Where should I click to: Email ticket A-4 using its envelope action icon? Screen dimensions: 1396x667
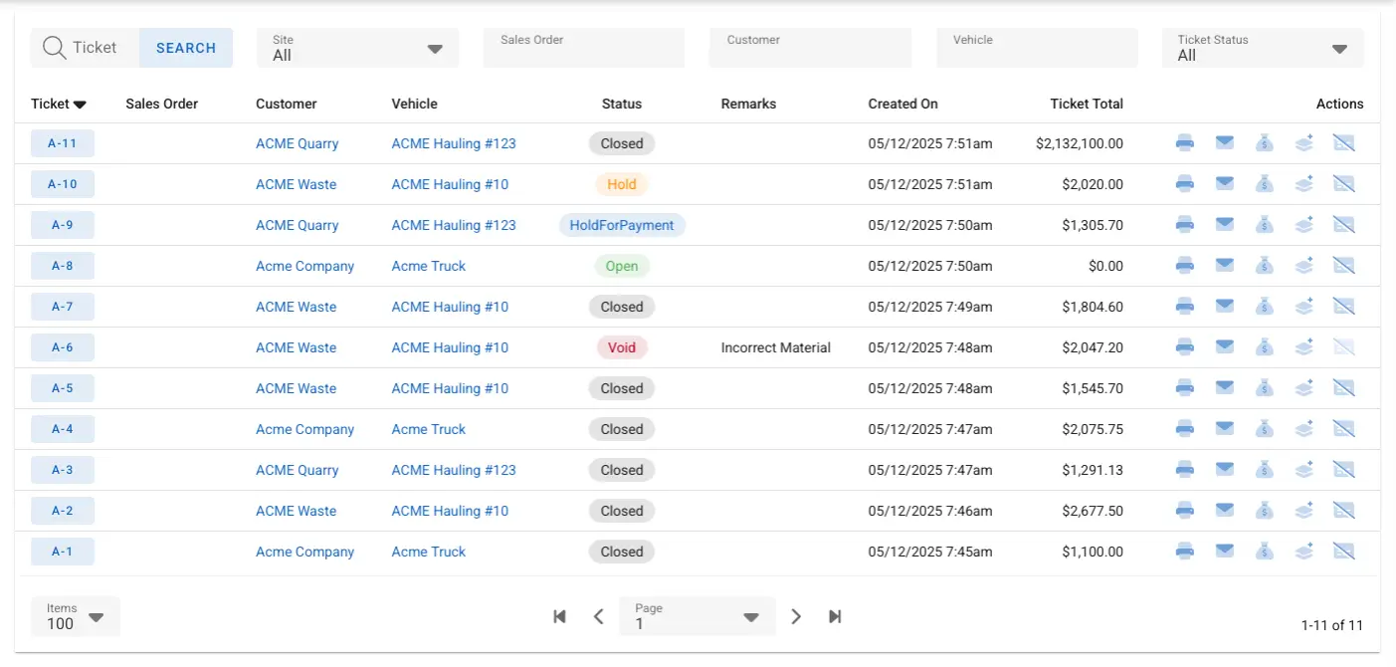(x=1224, y=428)
